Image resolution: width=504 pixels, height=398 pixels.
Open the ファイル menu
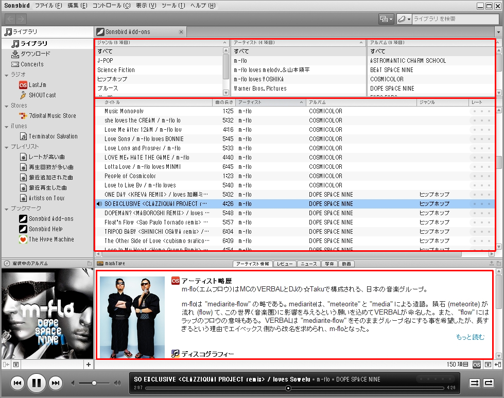(x=48, y=6)
